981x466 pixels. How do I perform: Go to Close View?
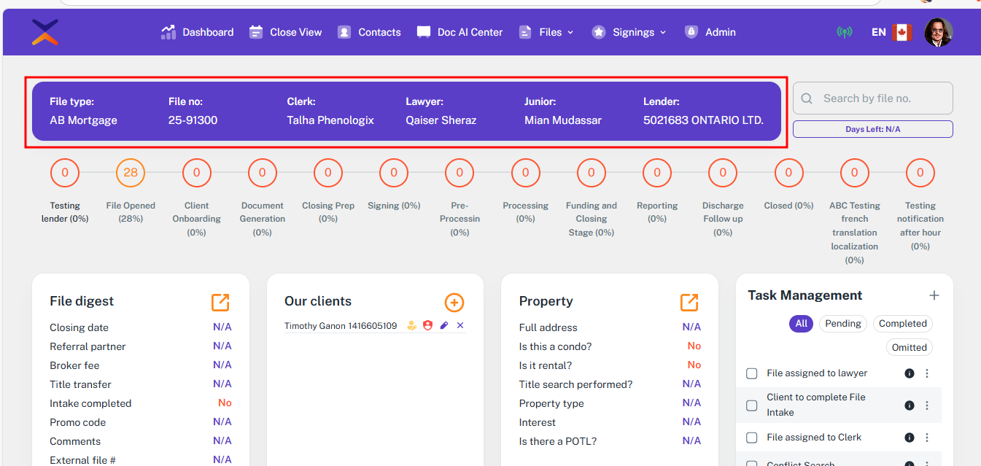(x=285, y=32)
